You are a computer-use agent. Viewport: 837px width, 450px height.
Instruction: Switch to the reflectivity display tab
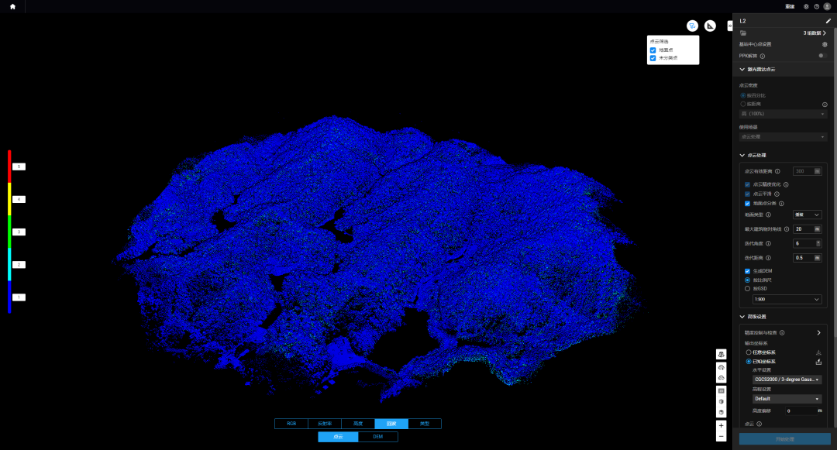[x=325, y=424]
